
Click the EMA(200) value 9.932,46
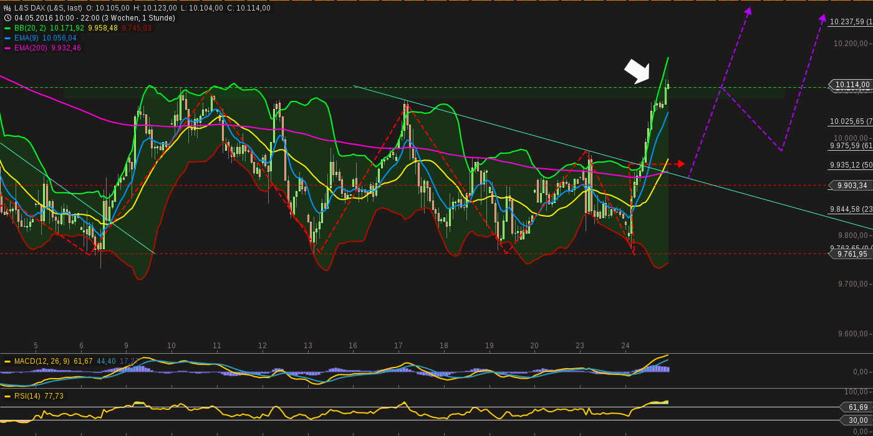(x=66, y=48)
